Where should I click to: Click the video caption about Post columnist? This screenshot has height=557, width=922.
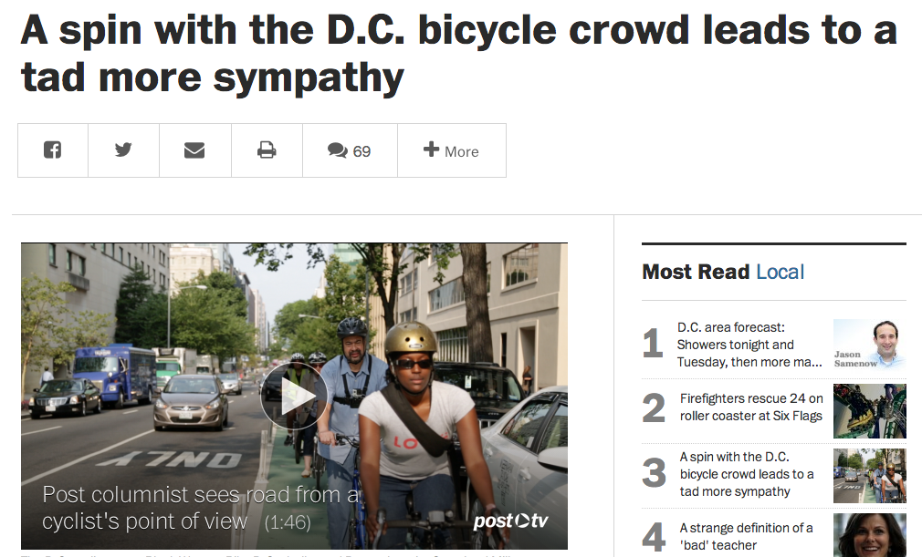201,508
